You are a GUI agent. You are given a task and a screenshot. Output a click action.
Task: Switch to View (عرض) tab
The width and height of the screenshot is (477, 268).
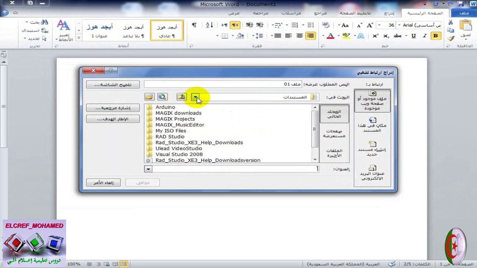pyautogui.click(x=234, y=13)
